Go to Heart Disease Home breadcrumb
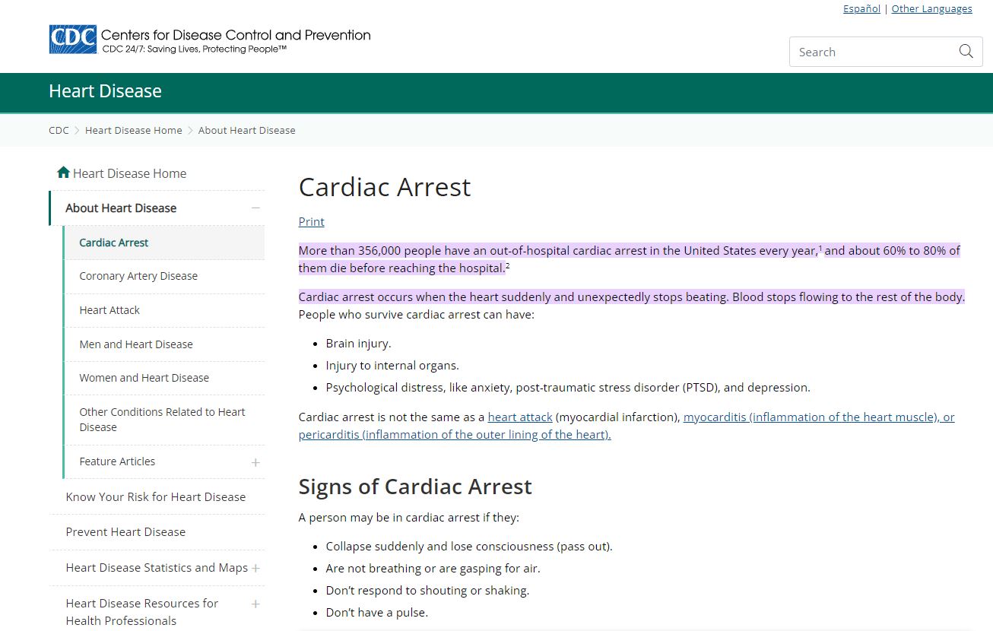The height and width of the screenshot is (631, 993). coord(134,130)
